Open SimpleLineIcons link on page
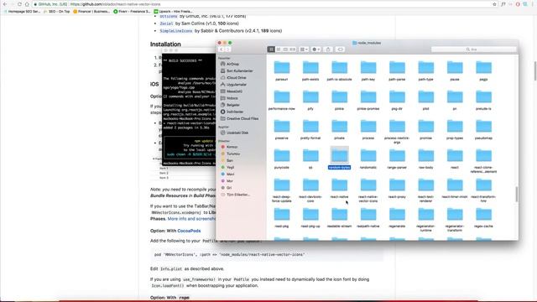The width and height of the screenshot is (537, 302). tap(176, 31)
